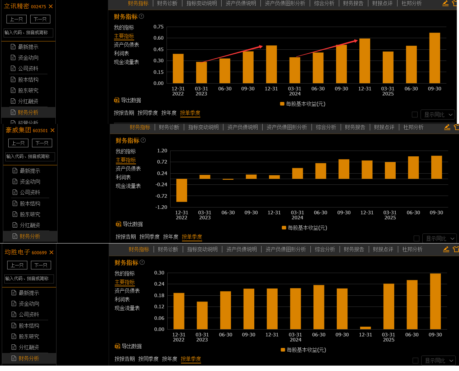Viewport: 459px width, 371px height.
Task: Focus stock code search field under 豪威集团
Action: [x=30, y=157]
